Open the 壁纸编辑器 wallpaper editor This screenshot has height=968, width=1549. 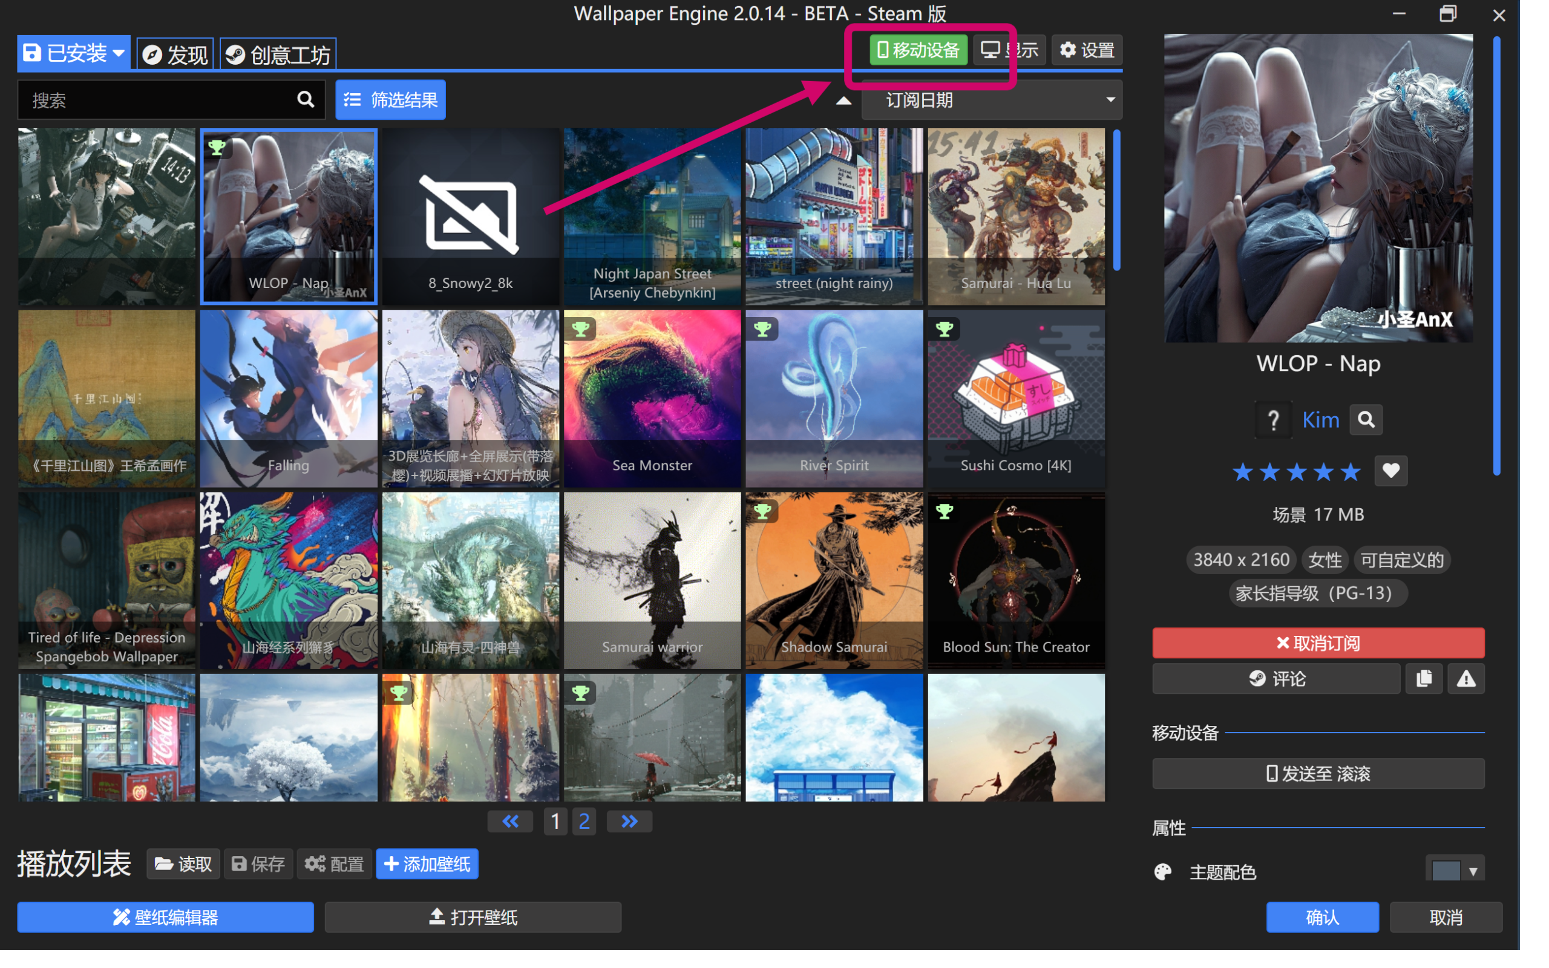165,917
